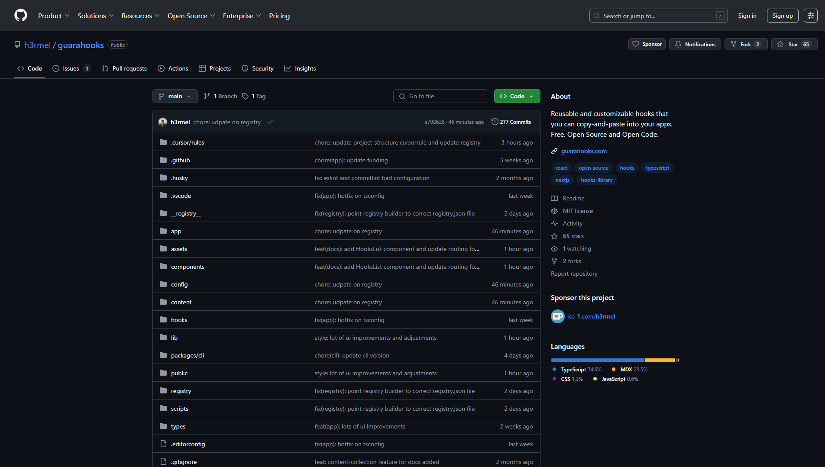The image size is (825, 467).
Task: Switch to the Actions tab
Action: click(x=173, y=68)
